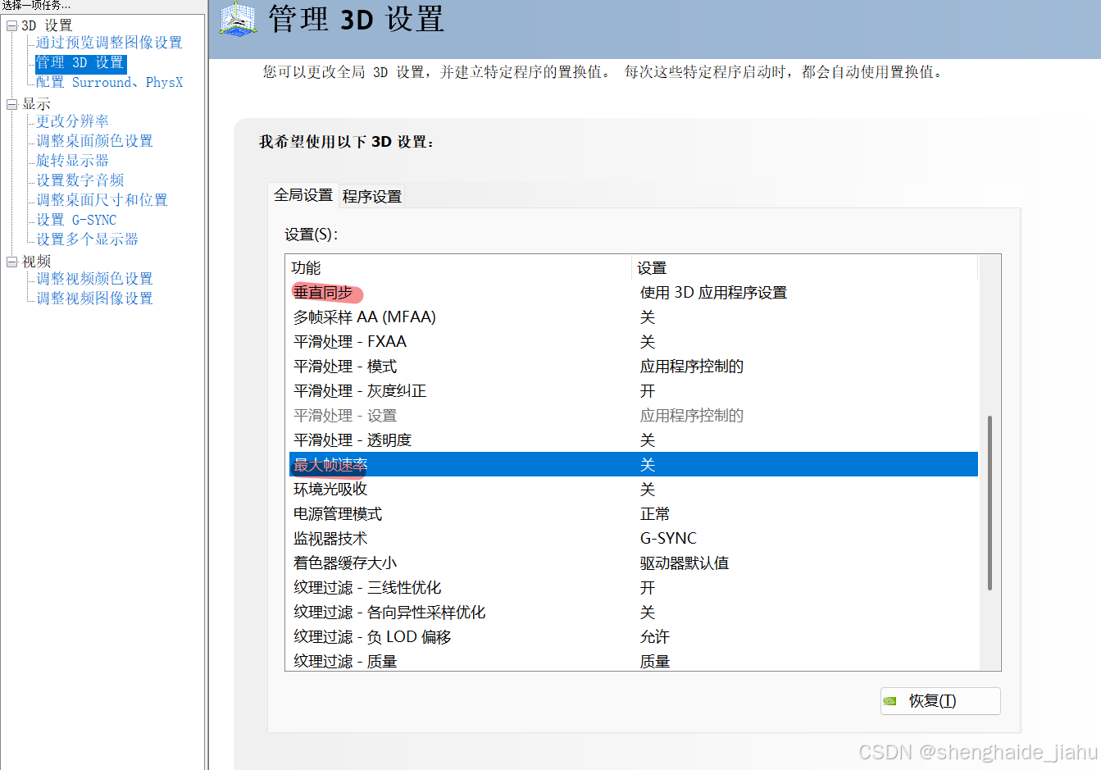This screenshot has width=1101, height=770.
Task: Open 调整视频颜色设置 page
Action: (94, 279)
